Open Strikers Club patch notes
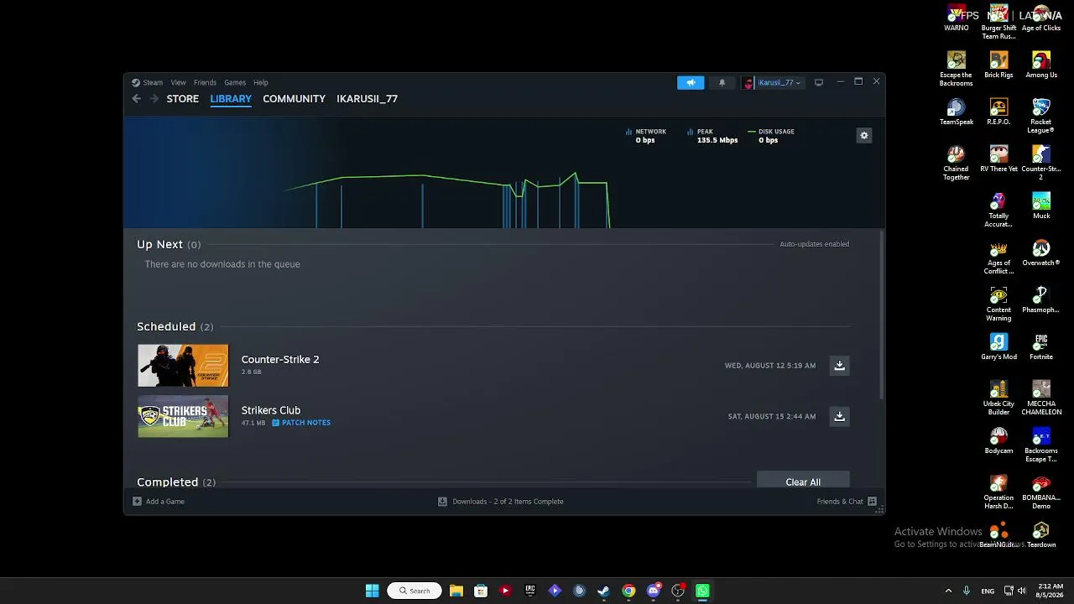Image resolution: width=1074 pixels, height=604 pixels. pyautogui.click(x=301, y=423)
